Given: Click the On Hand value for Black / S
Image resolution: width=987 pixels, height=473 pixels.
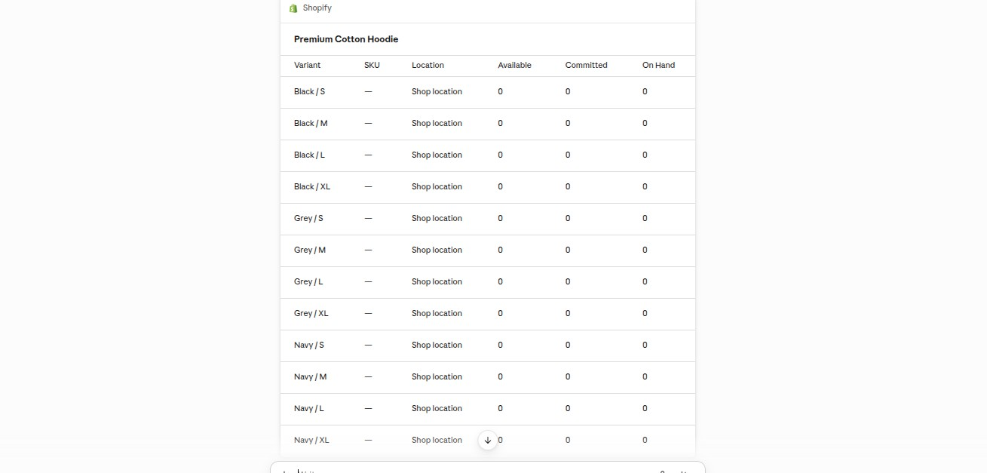Looking at the screenshot, I should tap(645, 92).
